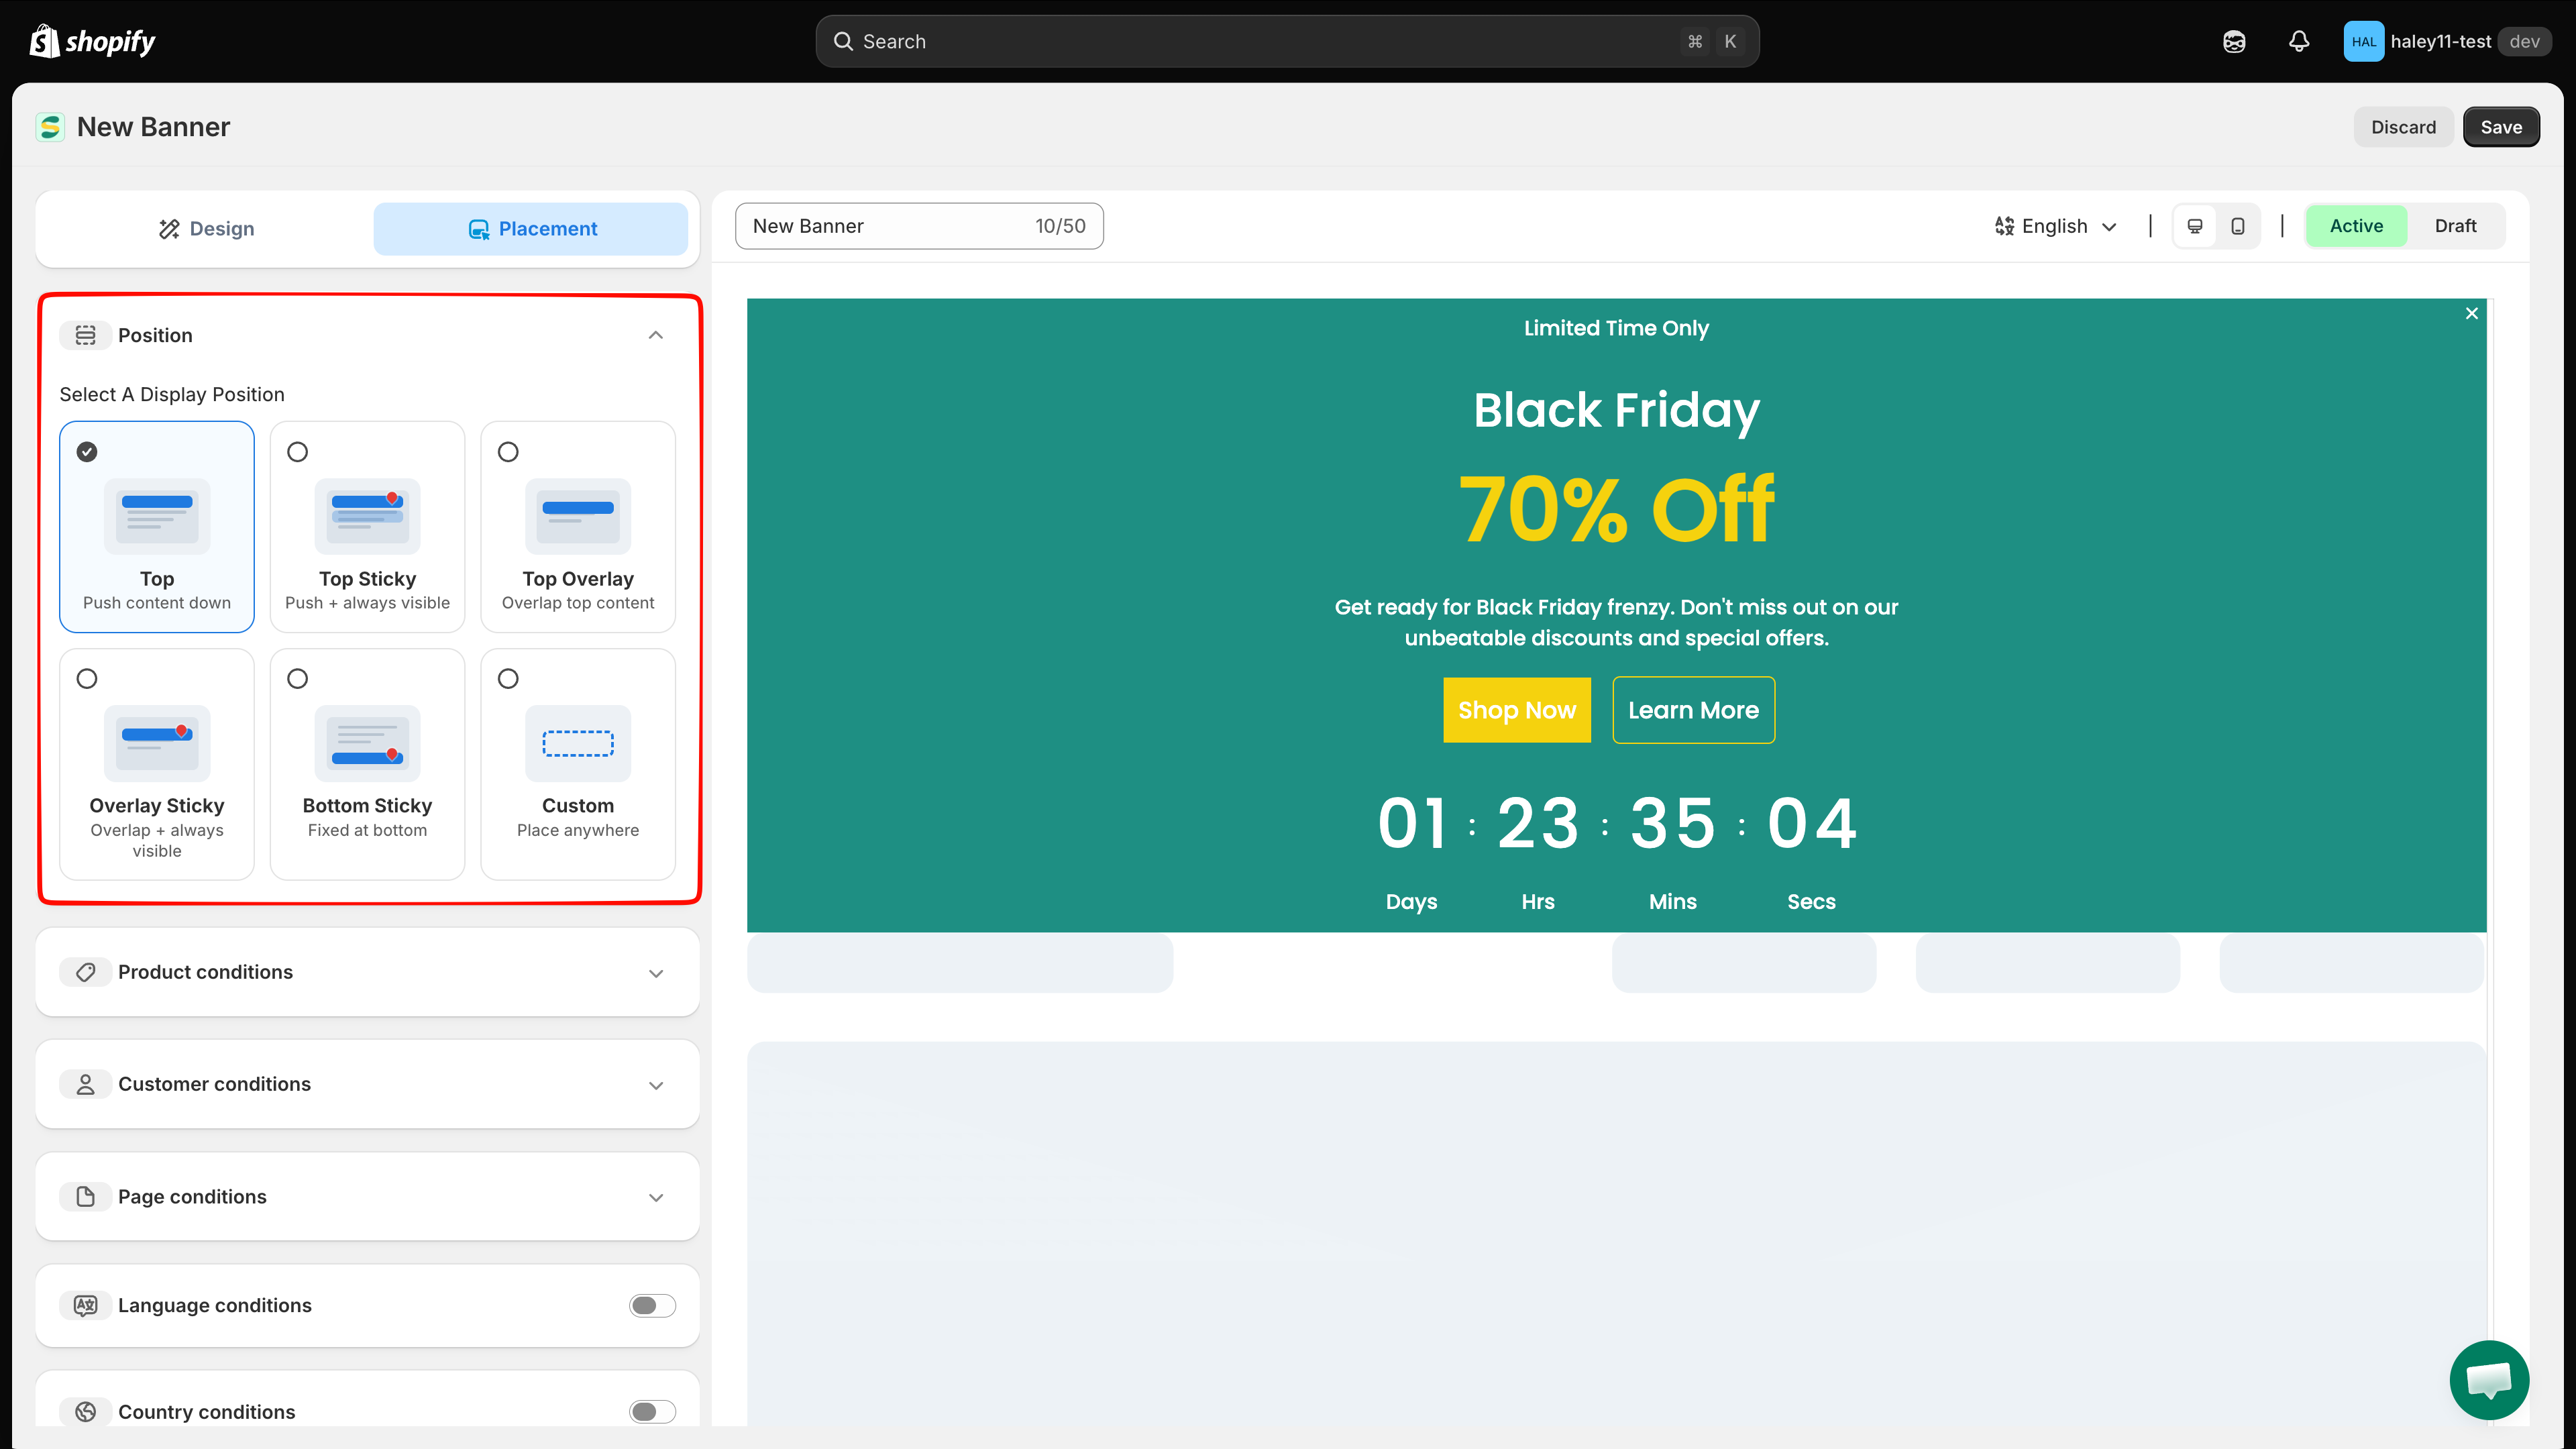This screenshot has height=1449, width=2576.
Task: Click the top Search bar
Action: (x=1287, y=41)
